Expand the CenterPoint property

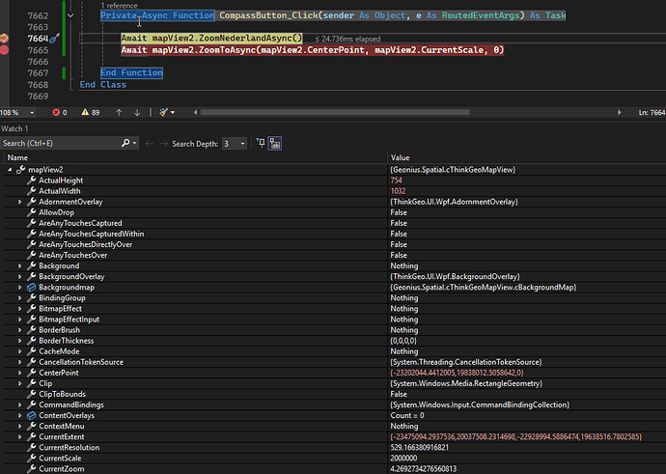[x=19, y=373]
